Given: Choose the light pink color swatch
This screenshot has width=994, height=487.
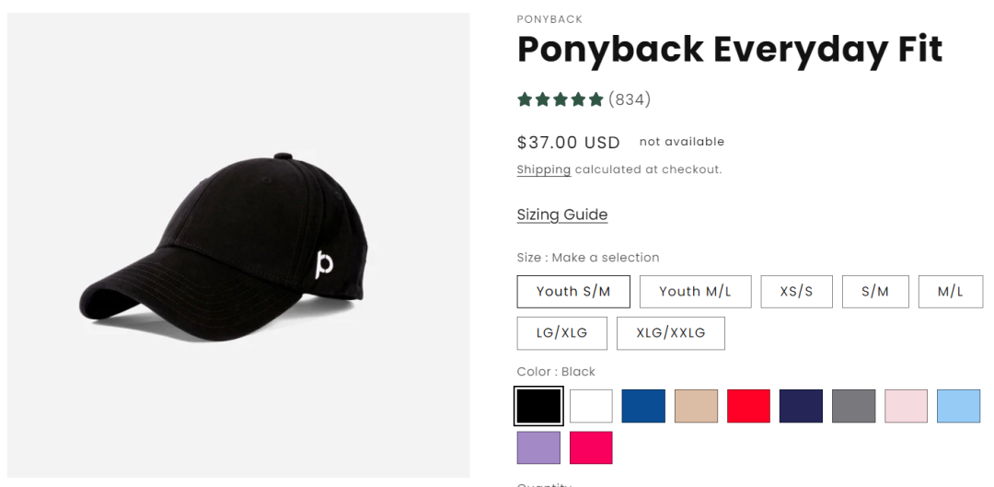Looking at the screenshot, I should (907, 406).
